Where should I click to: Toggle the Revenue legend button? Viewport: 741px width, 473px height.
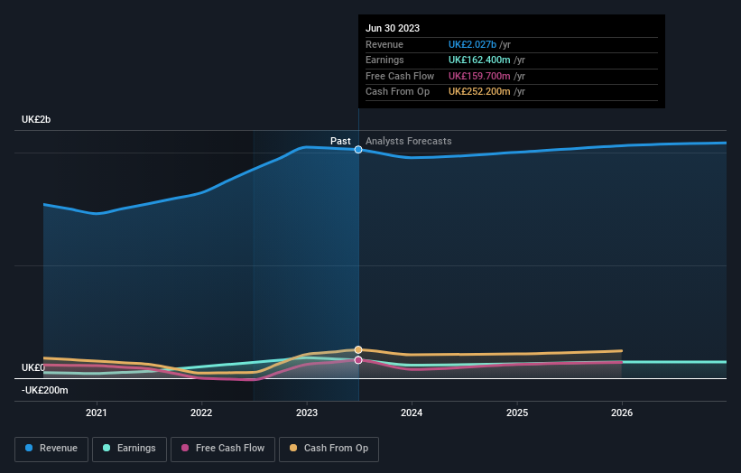tap(51, 449)
